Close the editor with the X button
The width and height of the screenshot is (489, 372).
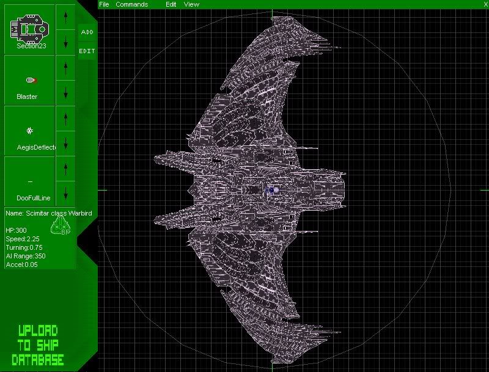485,4
